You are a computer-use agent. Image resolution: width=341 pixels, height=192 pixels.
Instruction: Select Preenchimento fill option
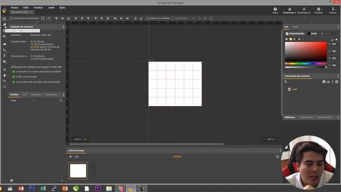(295, 34)
